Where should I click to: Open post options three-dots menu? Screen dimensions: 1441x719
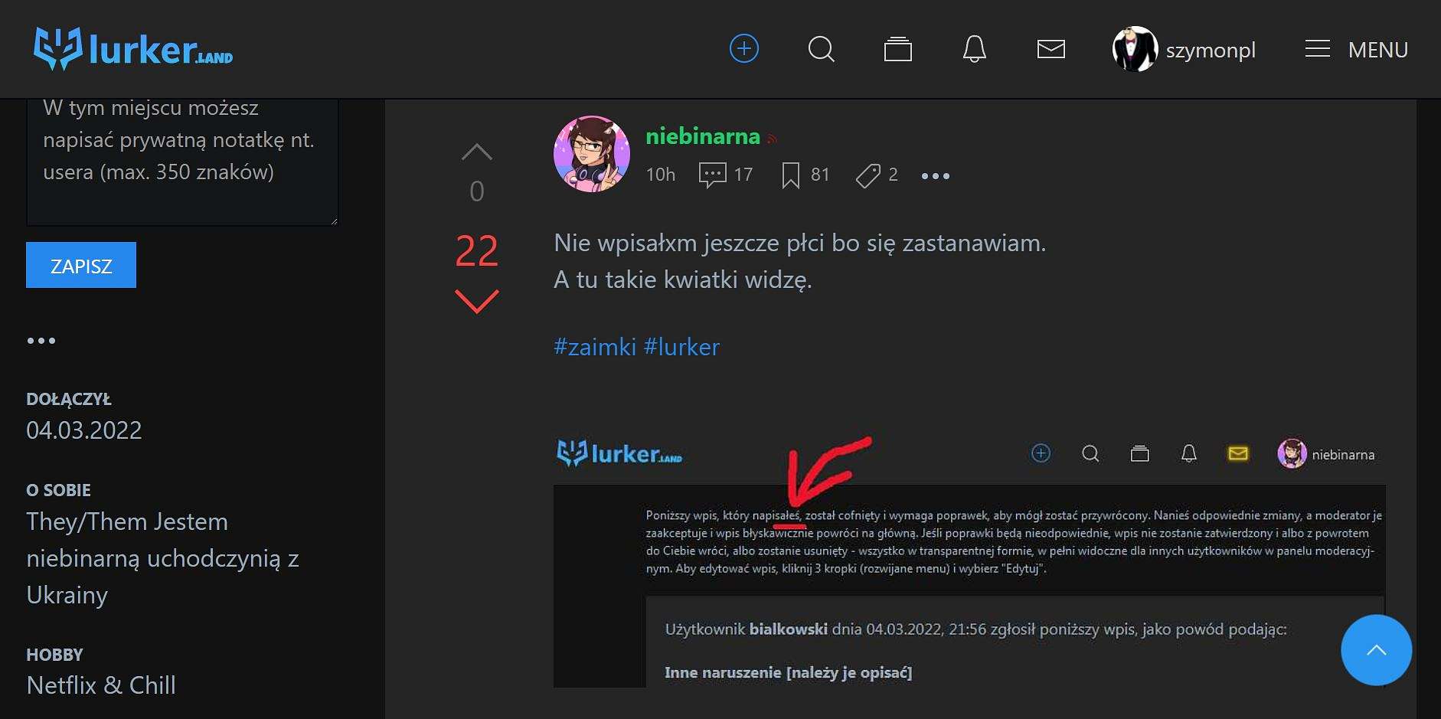[x=935, y=176]
